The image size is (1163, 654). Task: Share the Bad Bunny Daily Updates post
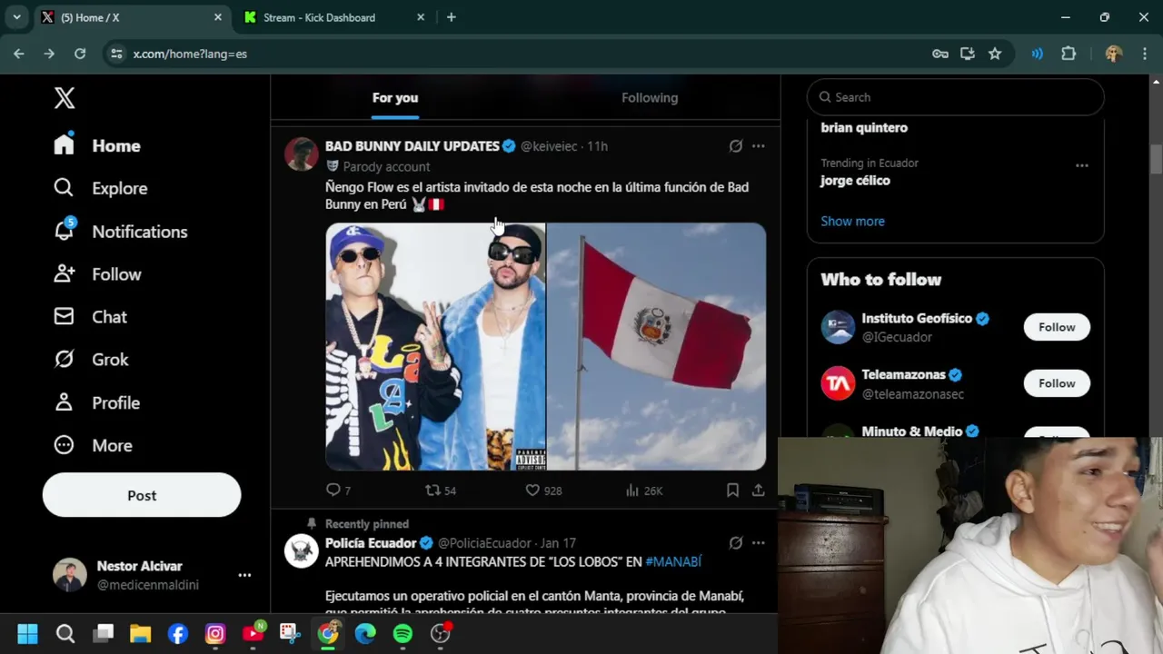pos(758,490)
